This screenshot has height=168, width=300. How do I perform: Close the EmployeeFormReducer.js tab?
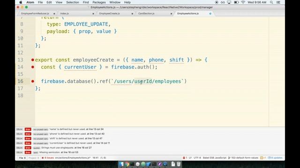[54, 14]
